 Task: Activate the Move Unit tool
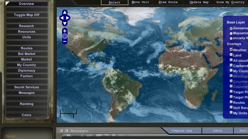pyautogui.click(x=140, y=2)
